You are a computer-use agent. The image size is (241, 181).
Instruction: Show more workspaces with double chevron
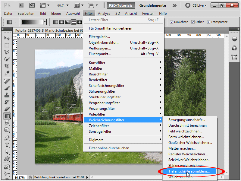coord(174,5)
